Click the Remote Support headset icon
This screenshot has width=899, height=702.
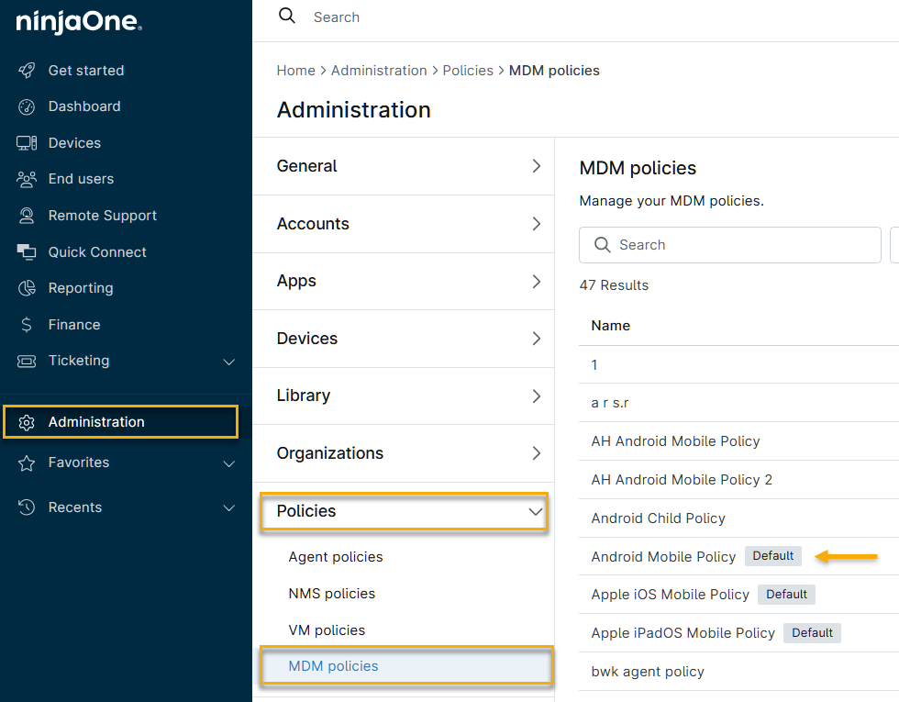click(x=27, y=216)
